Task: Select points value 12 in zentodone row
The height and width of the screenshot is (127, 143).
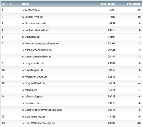Action: pyautogui.click(x=139, y=10)
